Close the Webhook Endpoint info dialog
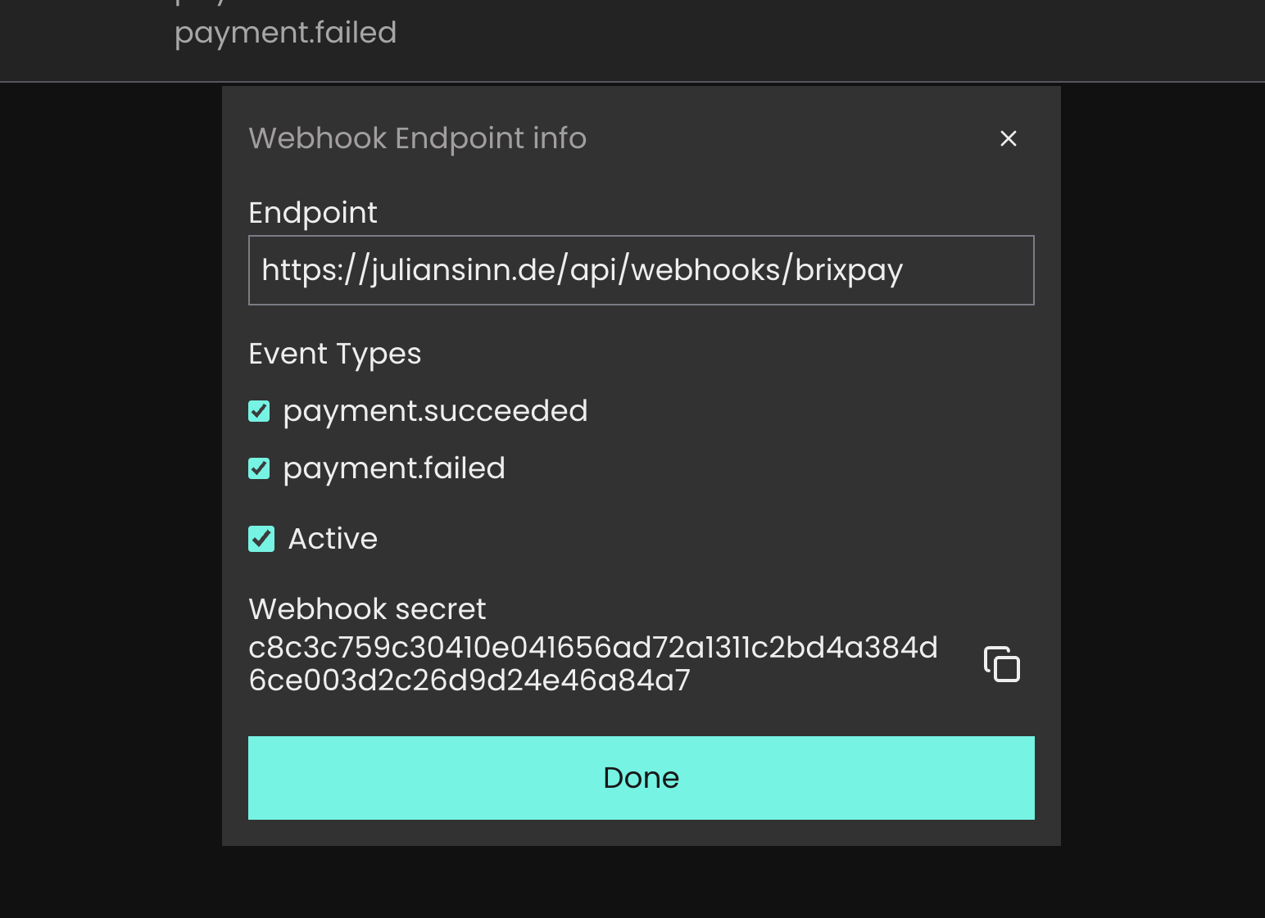The height and width of the screenshot is (918, 1265). pos(1009,138)
